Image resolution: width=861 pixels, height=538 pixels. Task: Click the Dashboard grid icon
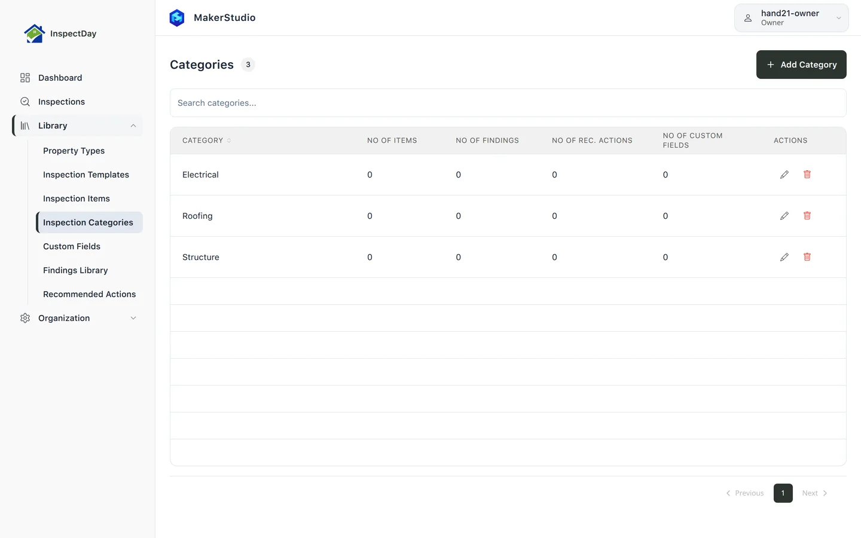click(x=25, y=78)
